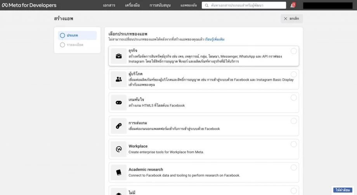
Task: Select the Academic research radio button
Action: pyautogui.click(x=294, y=167)
